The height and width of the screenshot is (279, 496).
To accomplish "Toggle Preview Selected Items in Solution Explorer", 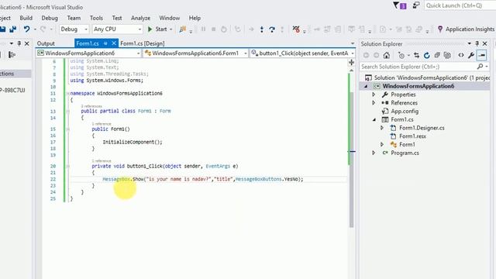I will (x=481, y=55).
